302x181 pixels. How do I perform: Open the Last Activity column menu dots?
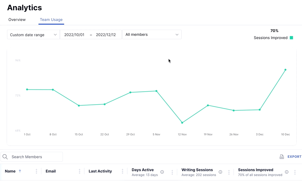(122, 171)
